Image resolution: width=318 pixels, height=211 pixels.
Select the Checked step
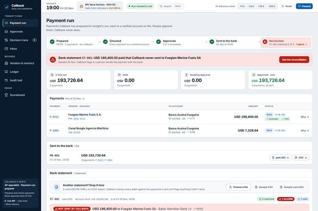(126, 42)
